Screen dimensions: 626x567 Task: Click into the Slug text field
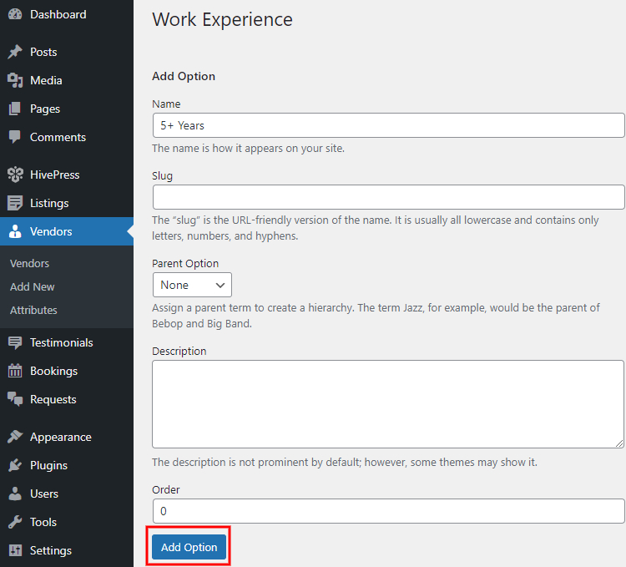click(388, 197)
